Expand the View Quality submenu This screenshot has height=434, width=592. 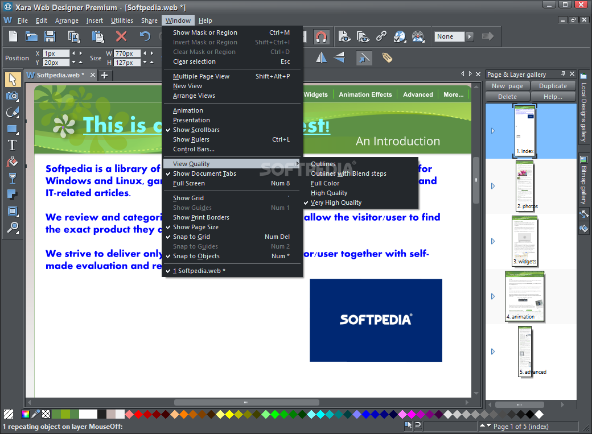click(x=233, y=164)
